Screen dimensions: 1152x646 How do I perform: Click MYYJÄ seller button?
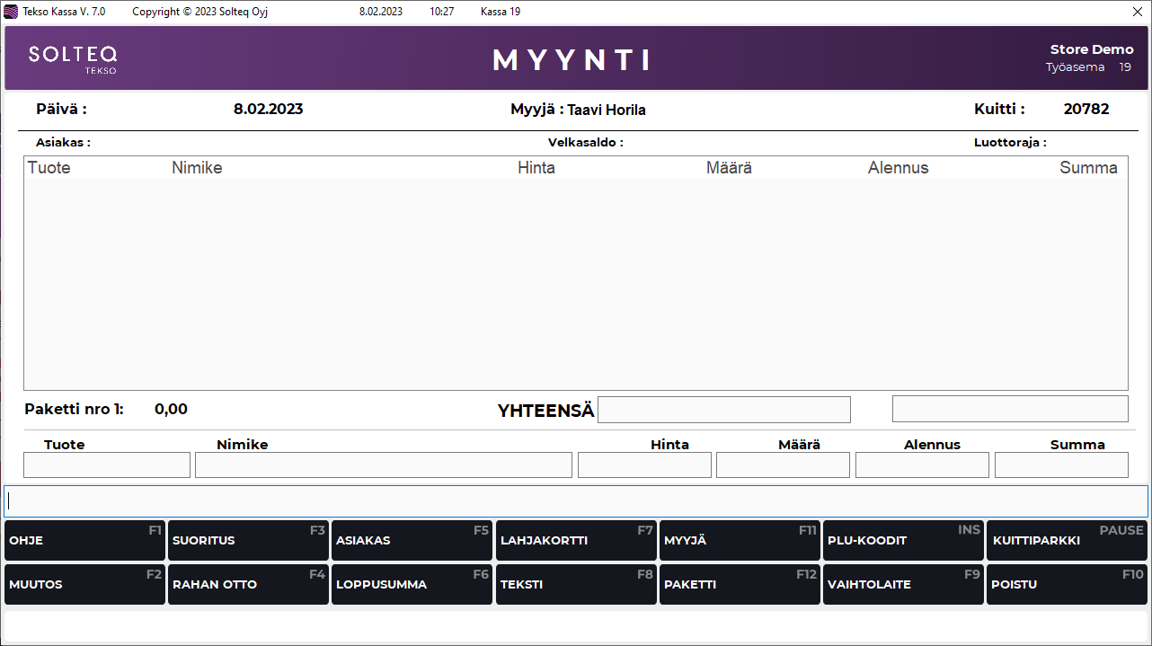tap(740, 541)
